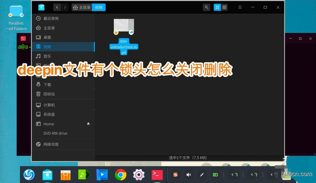Launch the Deepin App Store from the dock
The image size is (316, 183).
tap(65, 174)
